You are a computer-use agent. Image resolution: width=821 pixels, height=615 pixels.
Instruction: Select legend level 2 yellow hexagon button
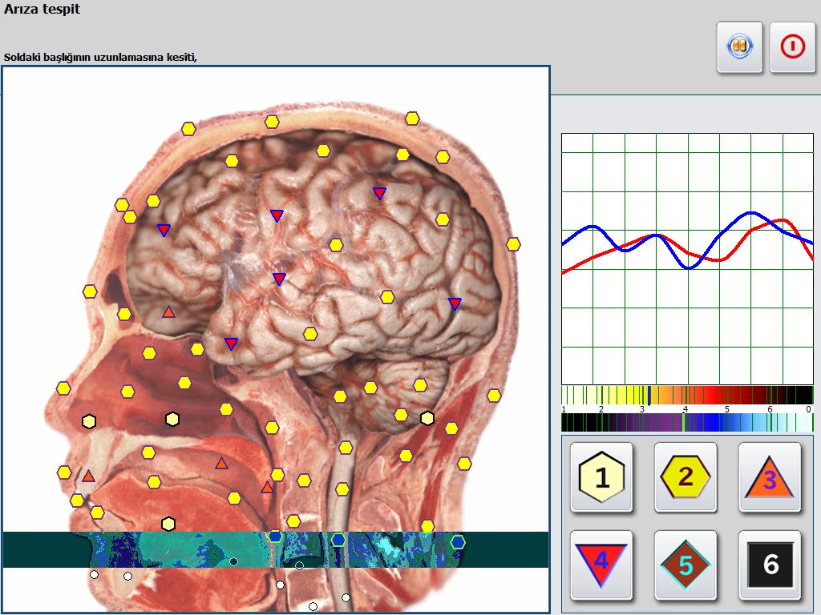[x=685, y=477]
